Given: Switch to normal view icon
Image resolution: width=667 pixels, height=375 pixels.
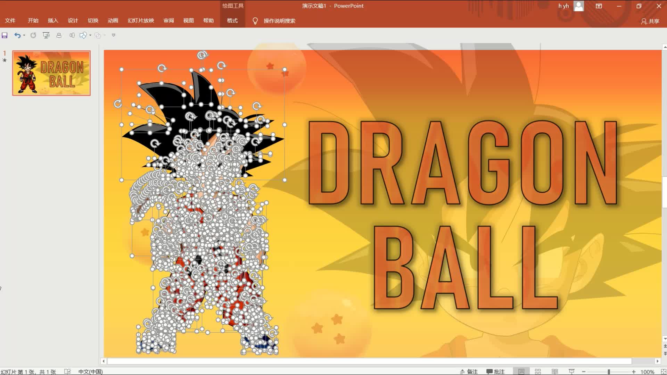Looking at the screenshot, I should pos(521,372).
